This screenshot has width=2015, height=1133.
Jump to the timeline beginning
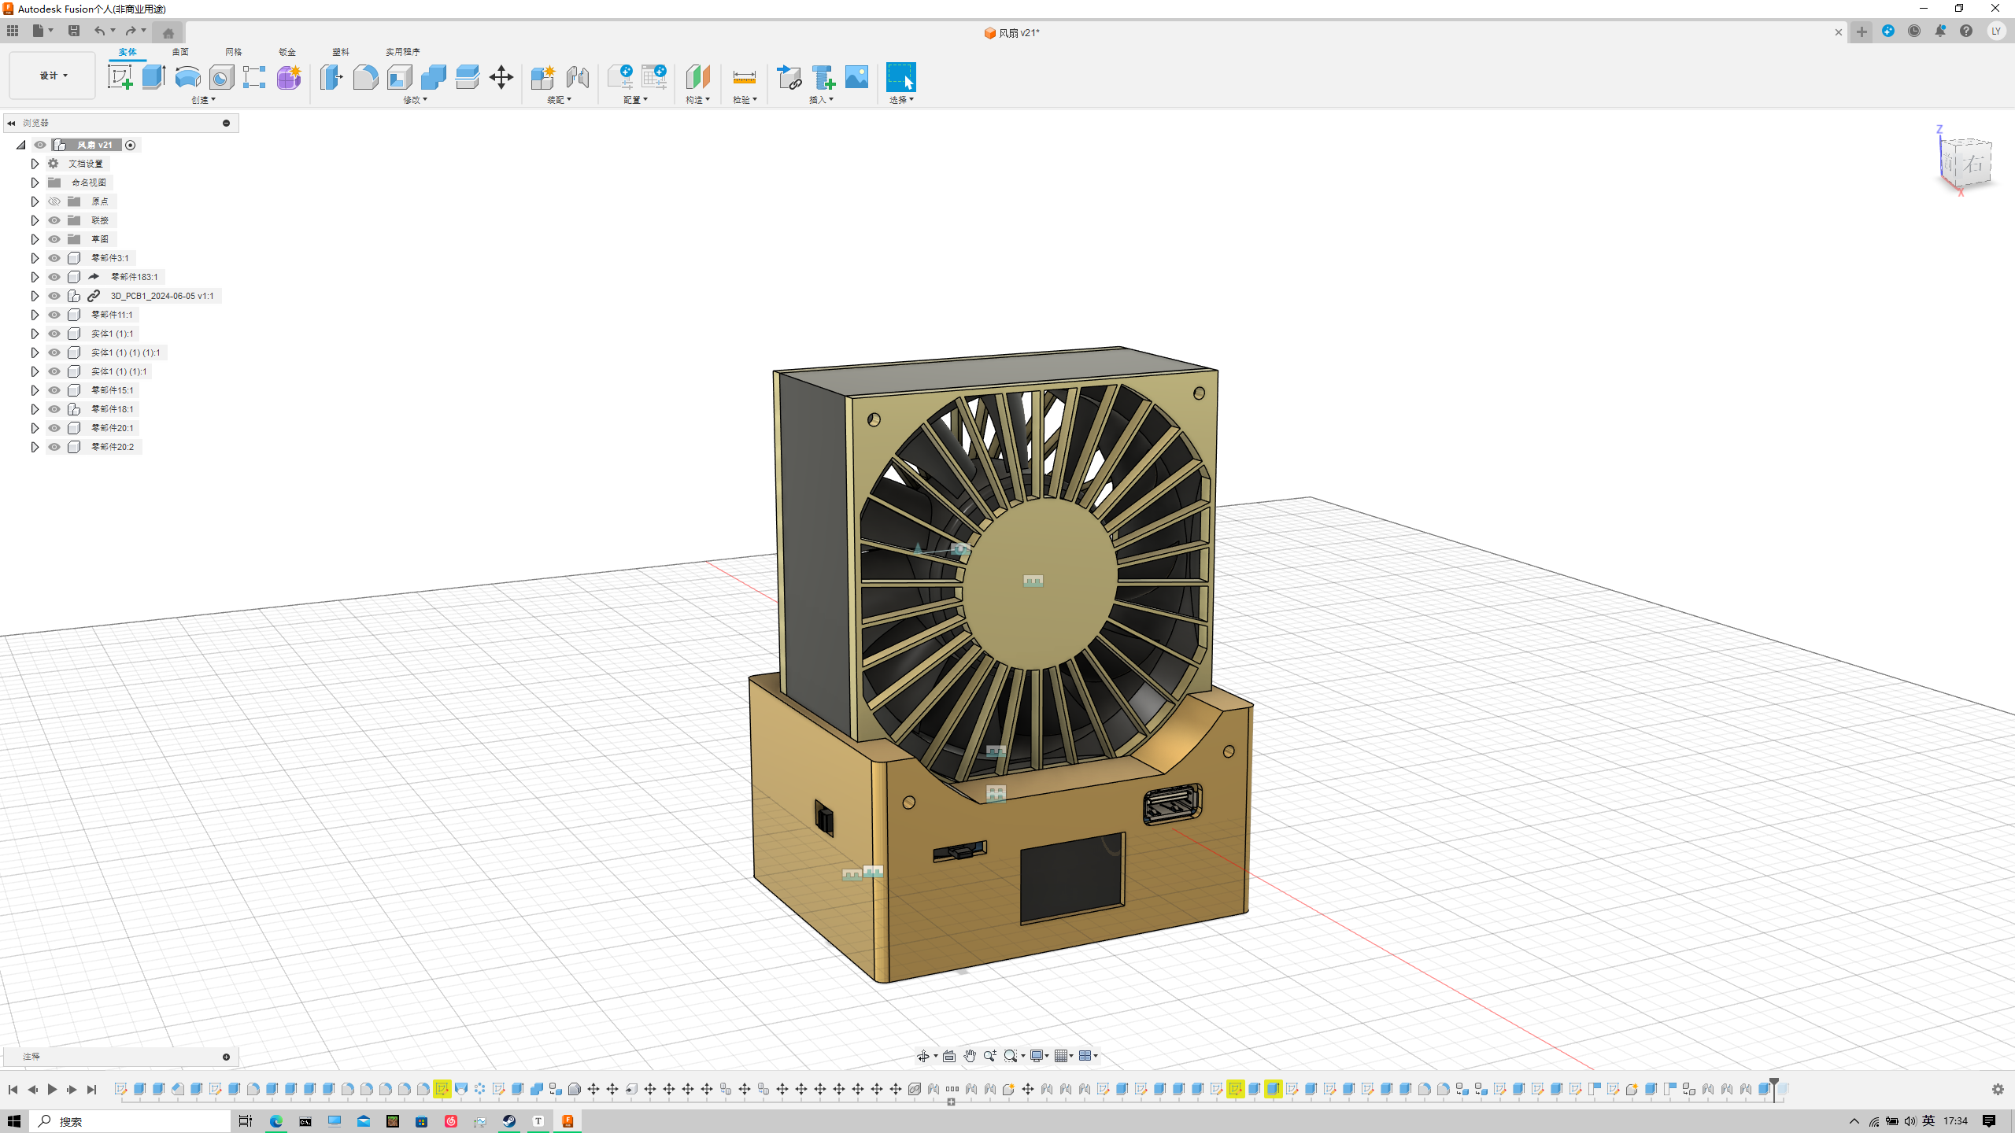coord(13,1090)
